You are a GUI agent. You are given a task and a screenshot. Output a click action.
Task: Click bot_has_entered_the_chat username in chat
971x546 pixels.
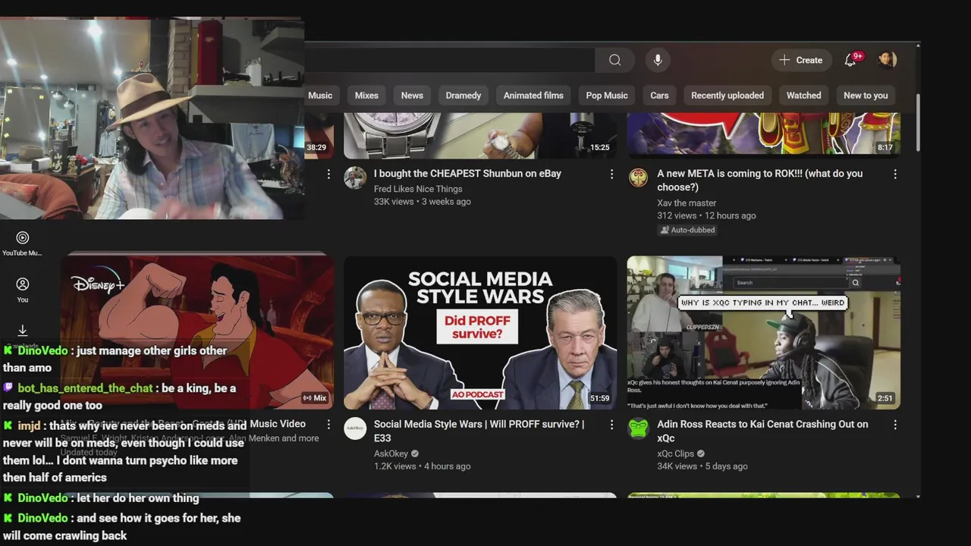(85, 388)
